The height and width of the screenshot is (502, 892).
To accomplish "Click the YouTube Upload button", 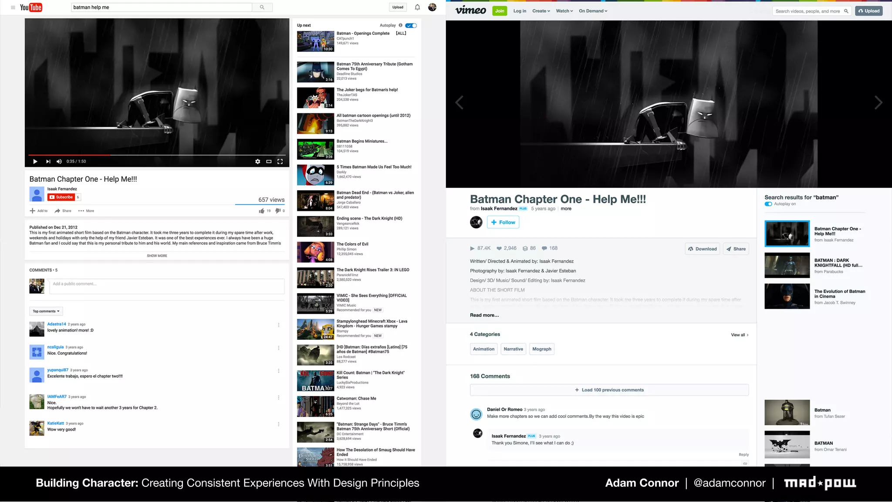I will [x=398, y=7].
